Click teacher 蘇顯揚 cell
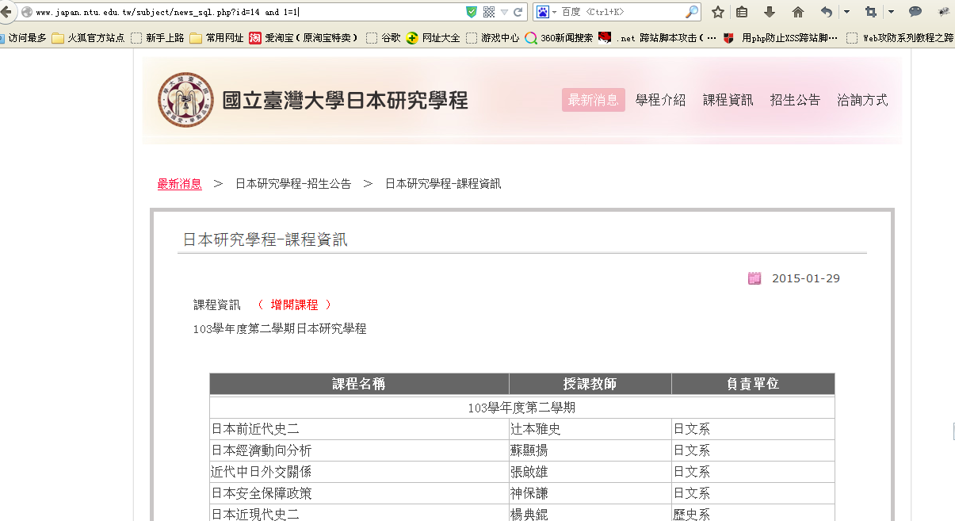 590,450
